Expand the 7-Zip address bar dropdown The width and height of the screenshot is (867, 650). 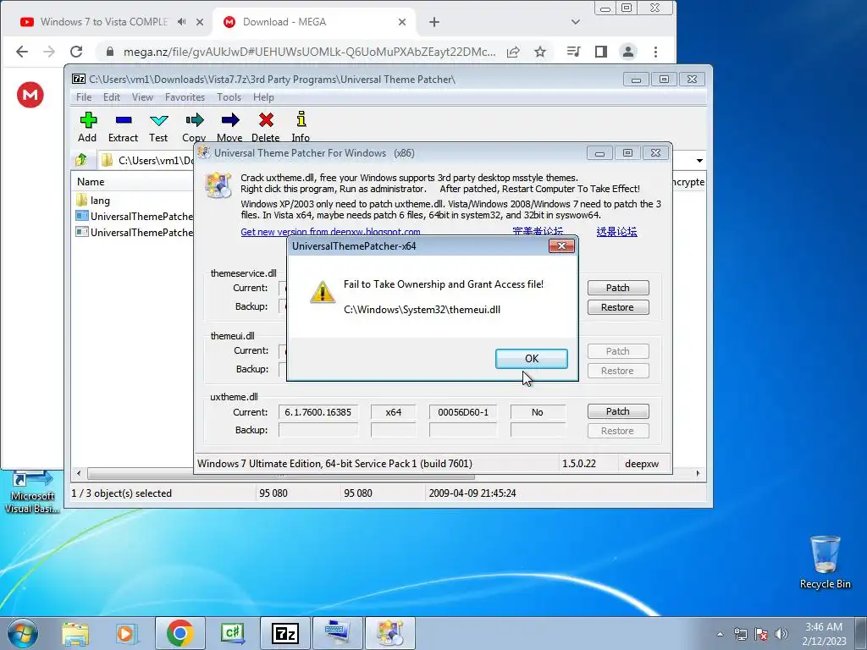pos(699,160)
